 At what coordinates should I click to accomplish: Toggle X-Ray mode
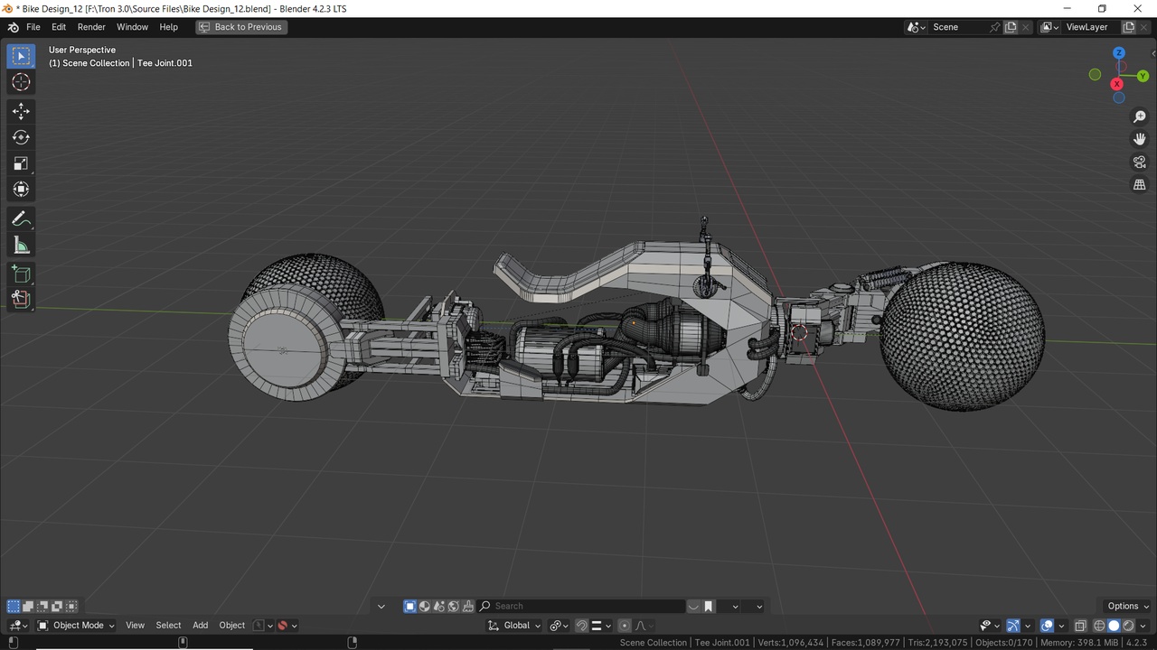1080,626
